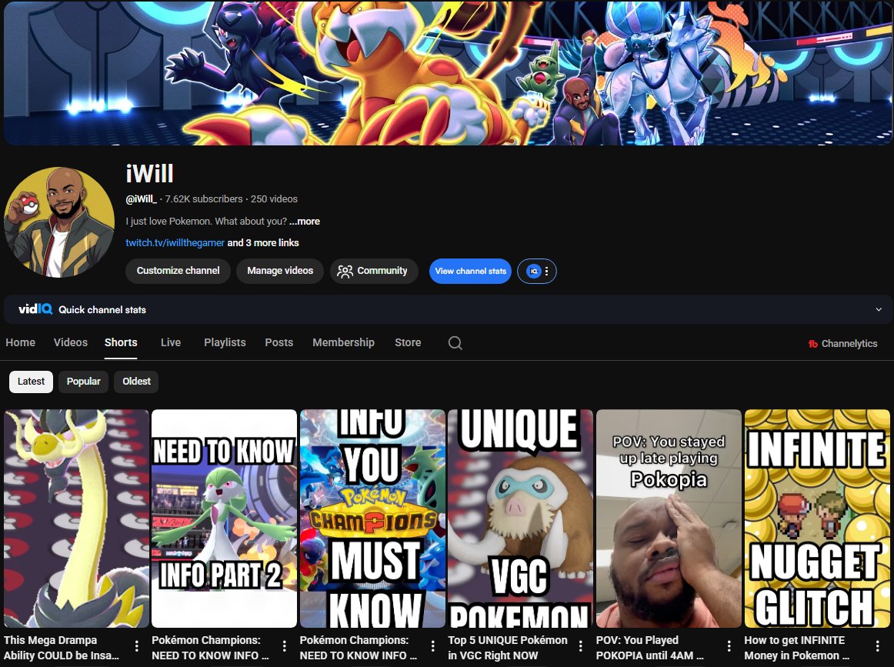Play the UNIQUE VGC Pokémon thumbnail
Screen dimensions: 894x667
tap(521, 519)
